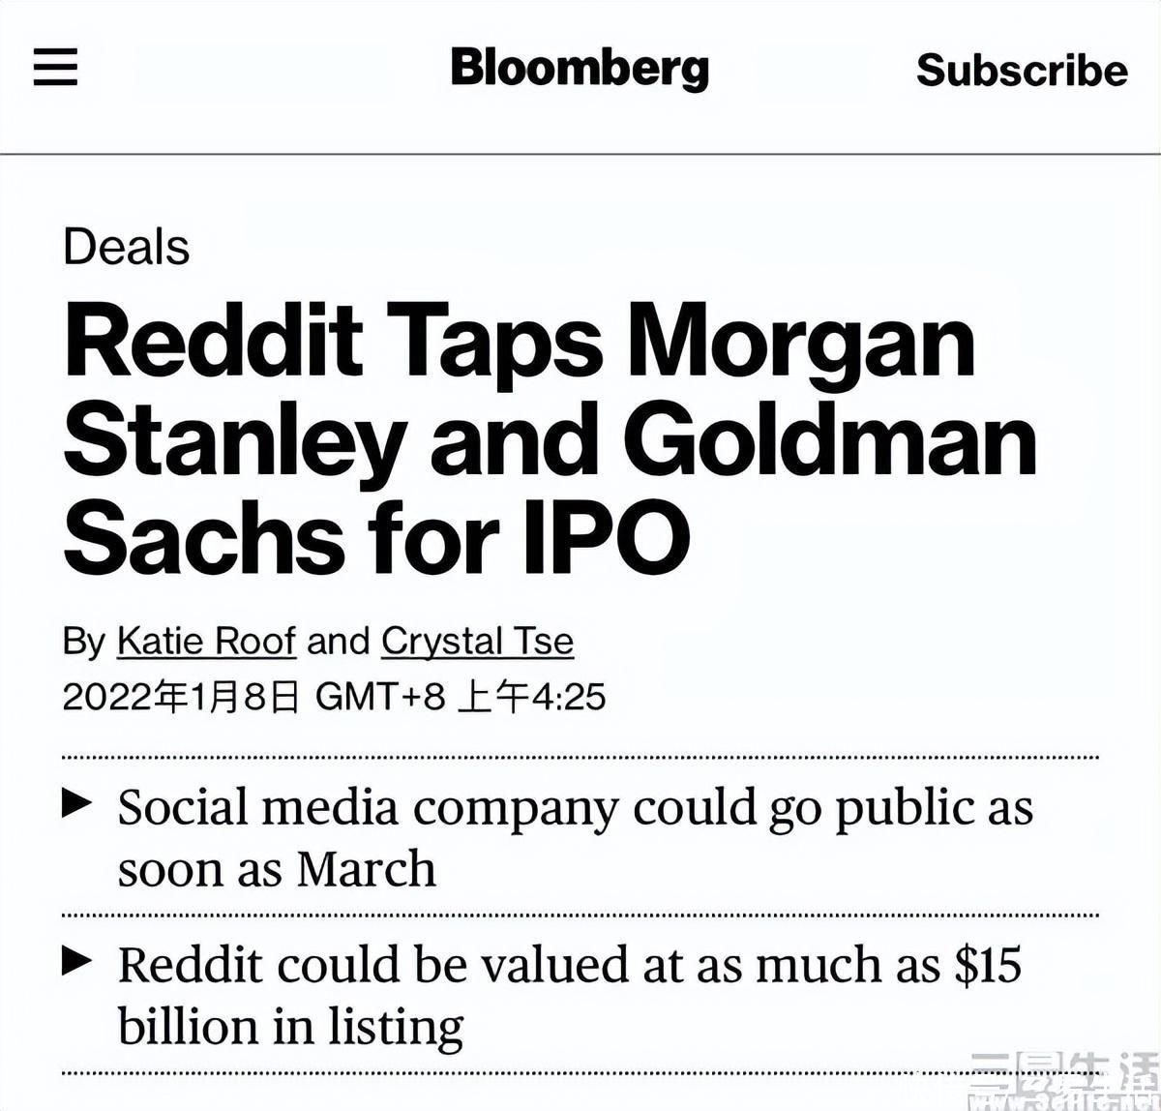Open the Deals section link
Screen dimensions: 1161x1111
click(x=126, y=246)
